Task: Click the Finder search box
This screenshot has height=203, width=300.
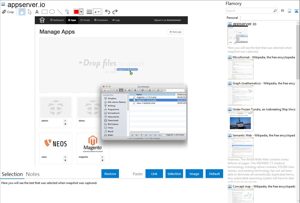Action: [174, 90]
